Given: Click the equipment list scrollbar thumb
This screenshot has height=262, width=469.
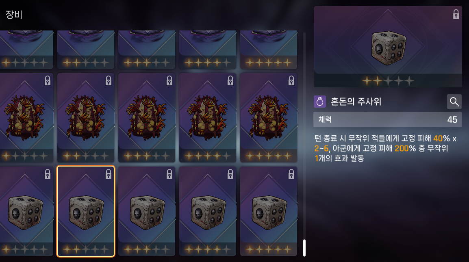Looking at the screenshot, I should click(x=304, y=248).
